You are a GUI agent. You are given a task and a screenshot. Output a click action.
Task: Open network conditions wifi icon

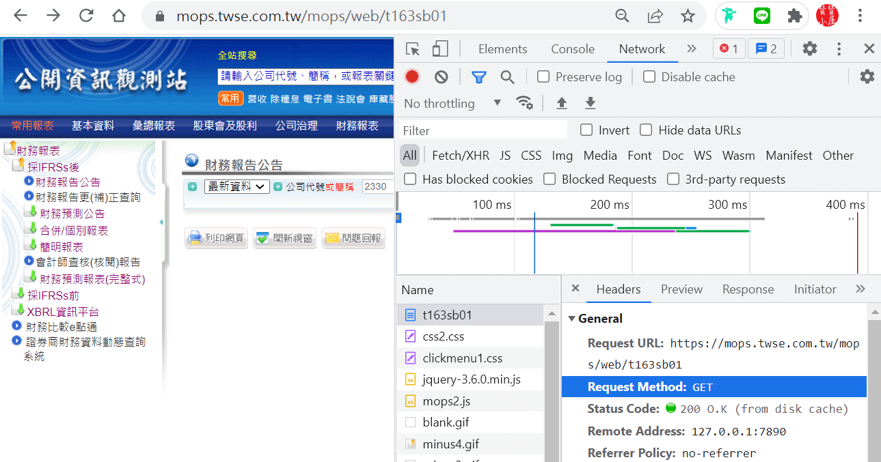[x=524, y=103]
